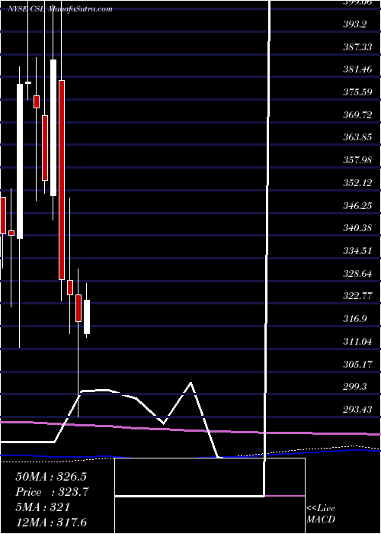The image size is (381, 534).
Task: Click the tallest red candlestick body
Action: pos(62,180)
